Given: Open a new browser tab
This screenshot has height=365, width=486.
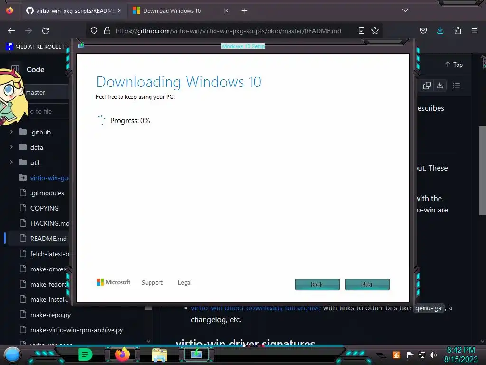Looking at the screenshot, I should click(244, 11).
